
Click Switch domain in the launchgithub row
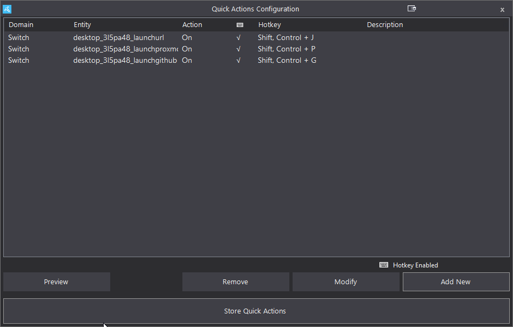(18, 61)
